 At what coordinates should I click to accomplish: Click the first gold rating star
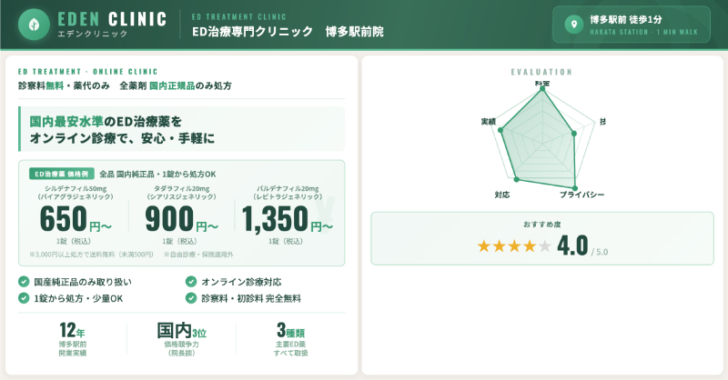tap(484, 246)
